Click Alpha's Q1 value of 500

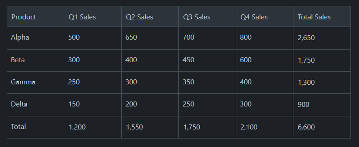pos(74,38)
